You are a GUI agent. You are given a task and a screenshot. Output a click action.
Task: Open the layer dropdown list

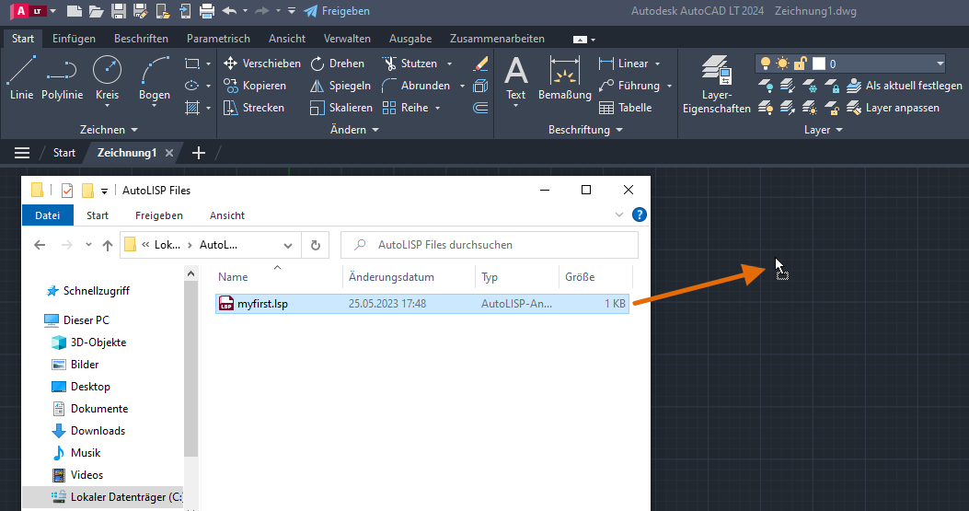click(x=940, y=64)
